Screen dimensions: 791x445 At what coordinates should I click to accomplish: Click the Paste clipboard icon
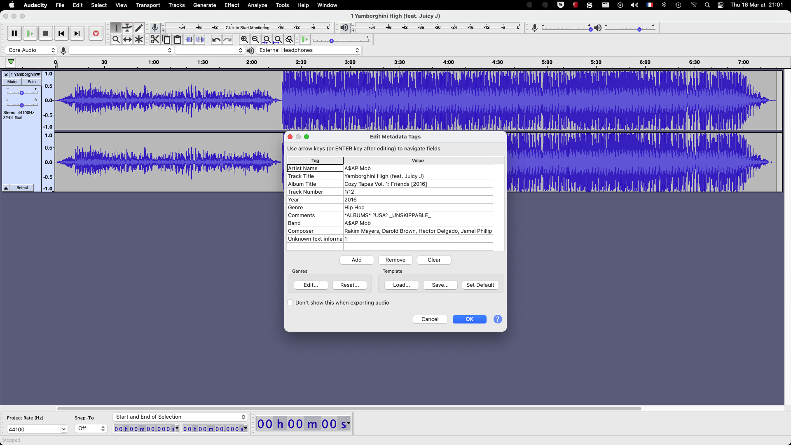[178, 40]
